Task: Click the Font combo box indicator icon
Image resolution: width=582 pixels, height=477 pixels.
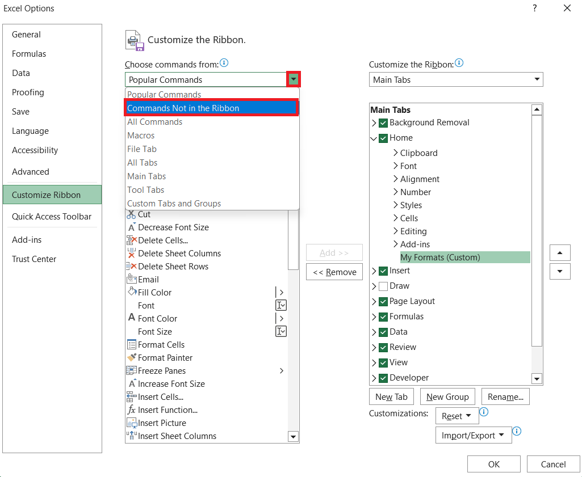Action: 281,305
